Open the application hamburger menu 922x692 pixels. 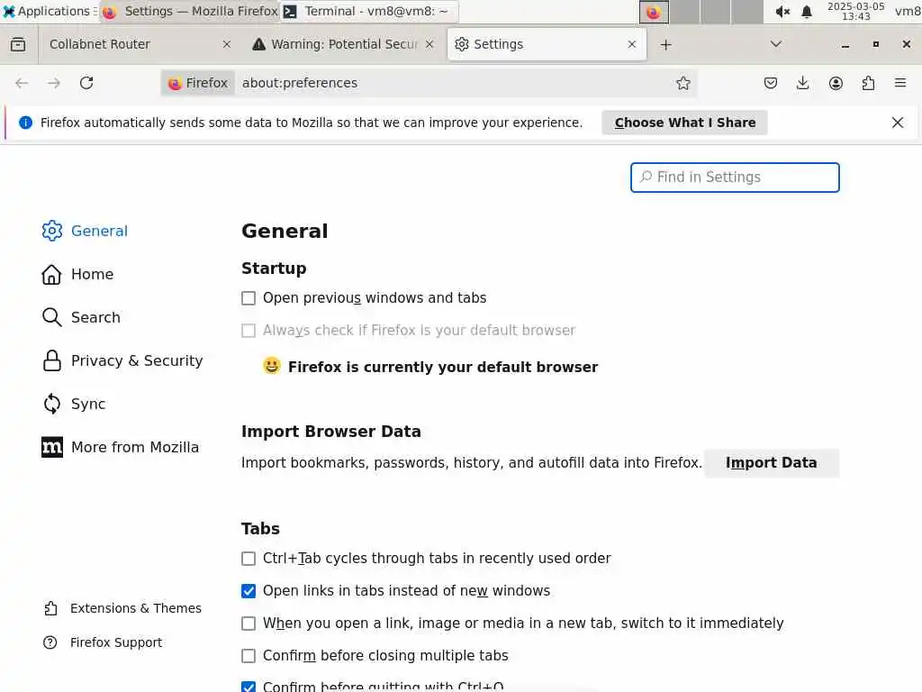pos(900,83)
